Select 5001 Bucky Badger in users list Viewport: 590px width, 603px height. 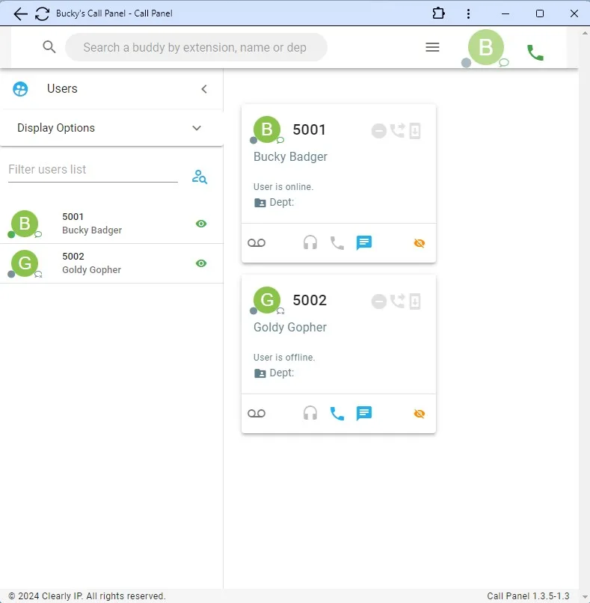111,224
